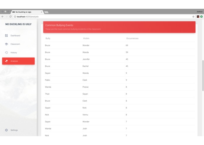Click bully cell Pablo

(x=48, y=80)
